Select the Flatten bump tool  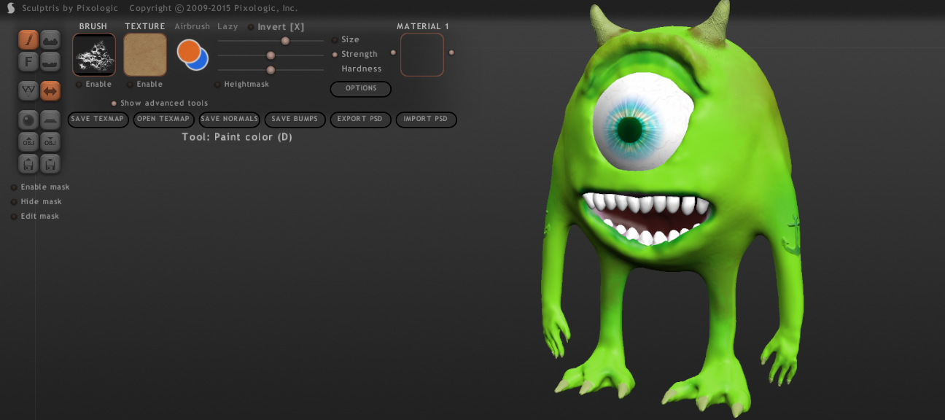[50, 62]
